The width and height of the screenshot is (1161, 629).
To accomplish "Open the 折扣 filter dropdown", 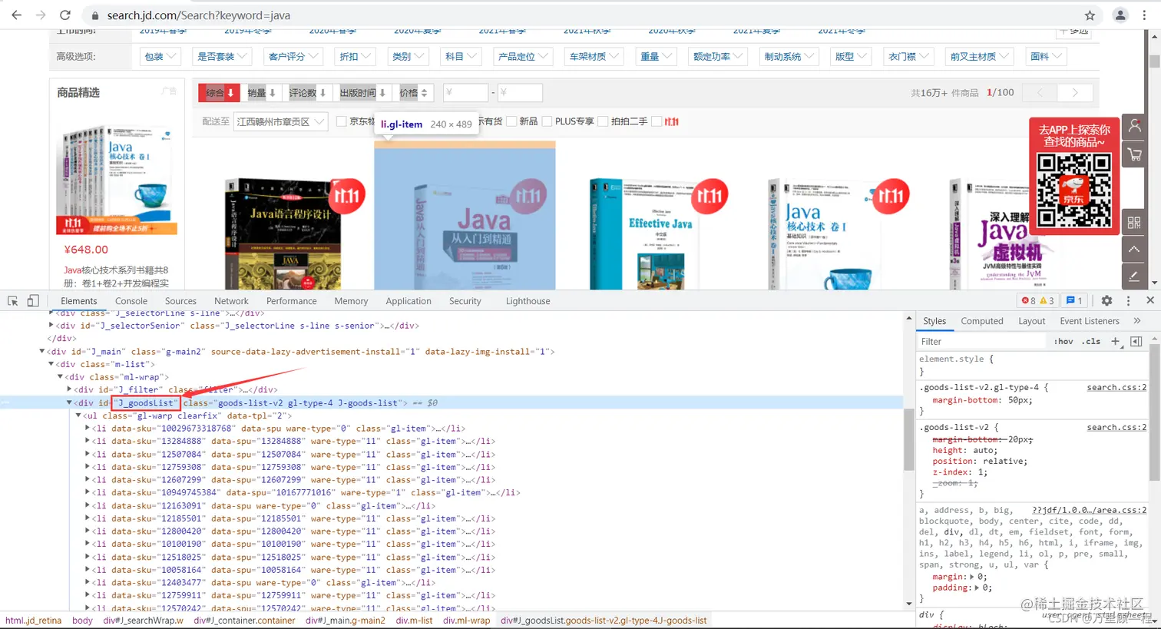I will click(355, 56).
